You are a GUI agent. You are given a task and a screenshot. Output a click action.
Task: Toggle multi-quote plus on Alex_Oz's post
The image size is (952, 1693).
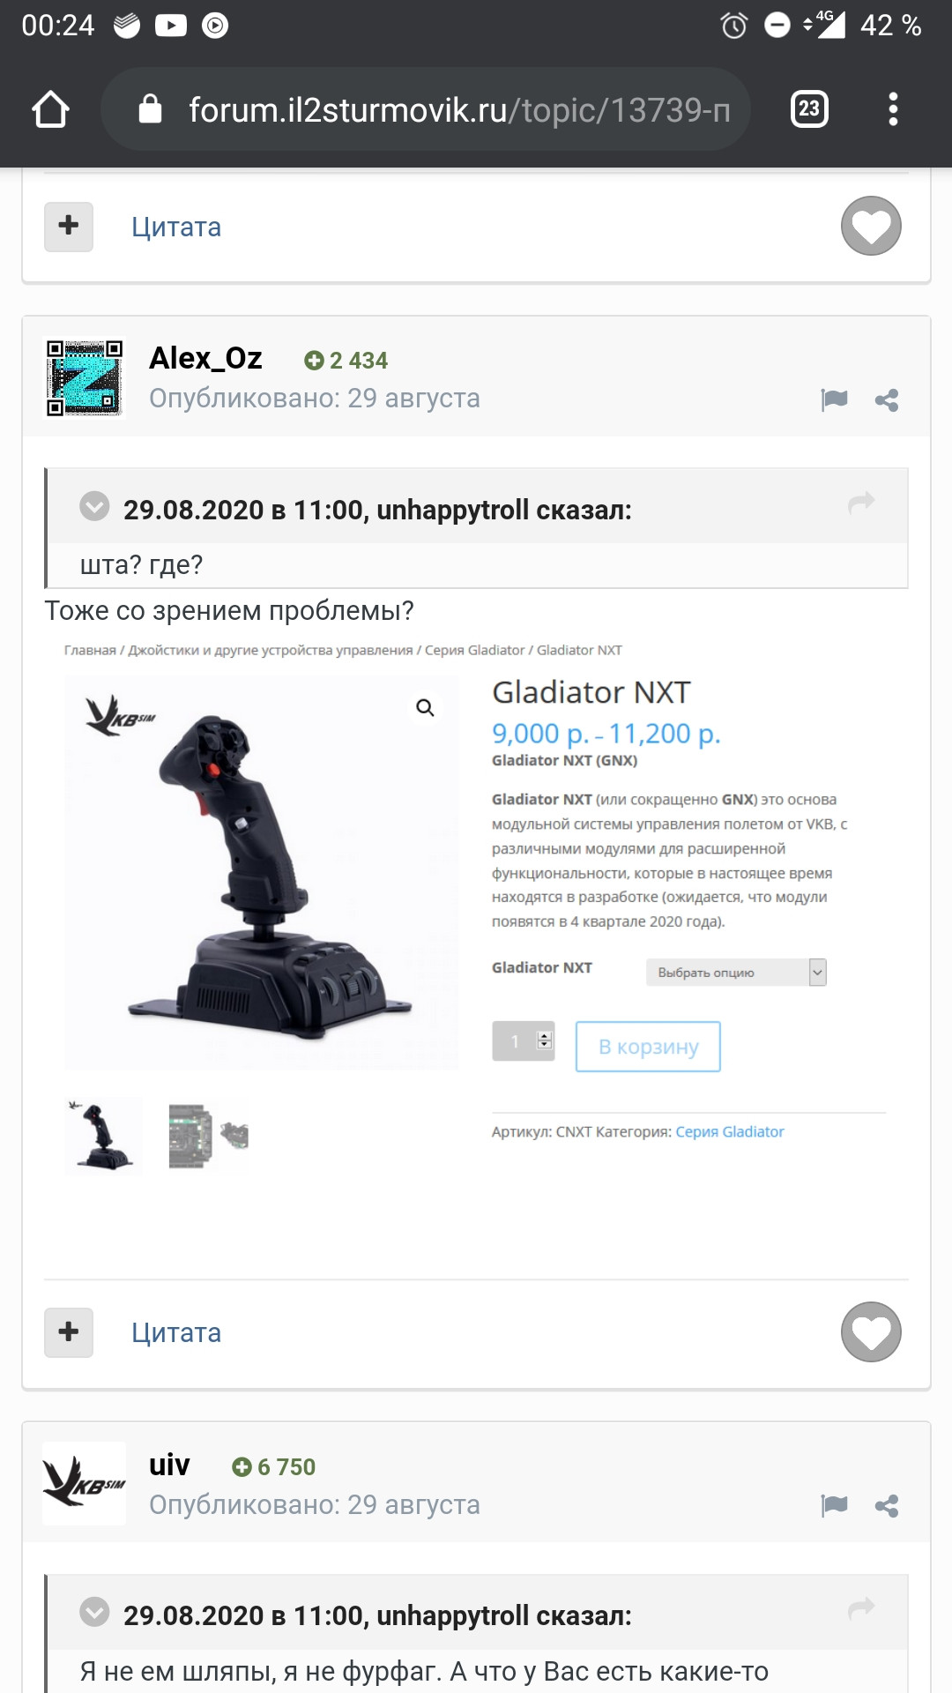69,1331
